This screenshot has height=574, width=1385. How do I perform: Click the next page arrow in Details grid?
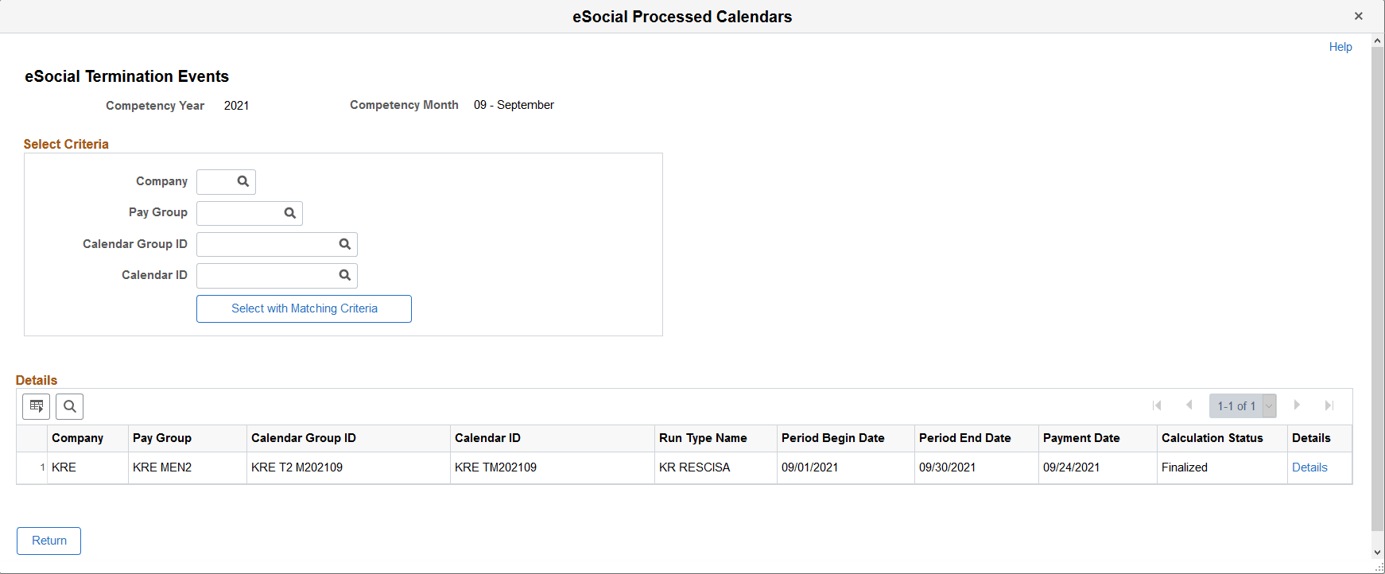(1298, 405)
